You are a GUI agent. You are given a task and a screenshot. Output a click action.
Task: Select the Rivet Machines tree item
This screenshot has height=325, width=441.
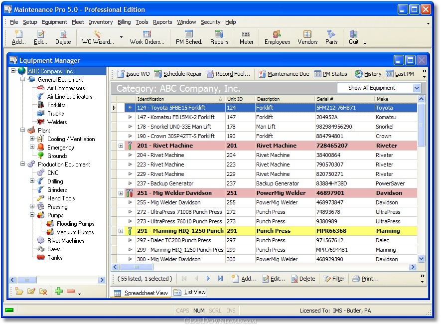(66, 241)
